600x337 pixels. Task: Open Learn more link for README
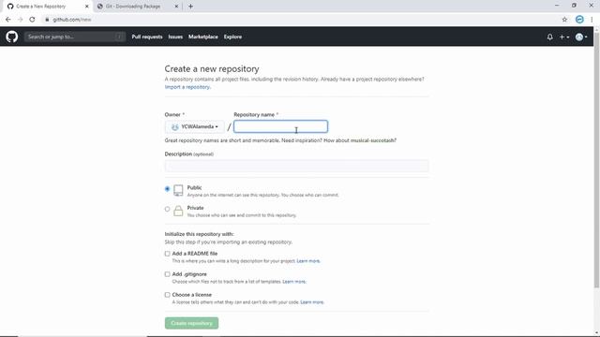308,261
